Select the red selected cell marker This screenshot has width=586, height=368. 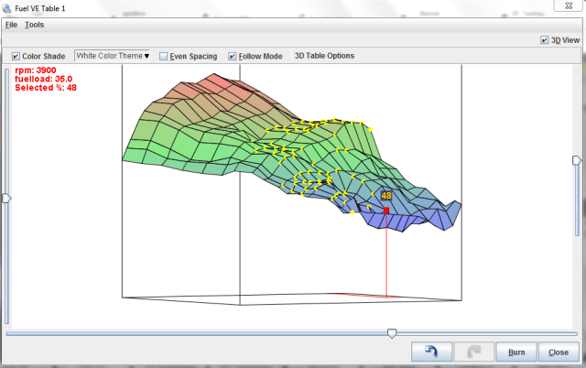coord(386,211)
